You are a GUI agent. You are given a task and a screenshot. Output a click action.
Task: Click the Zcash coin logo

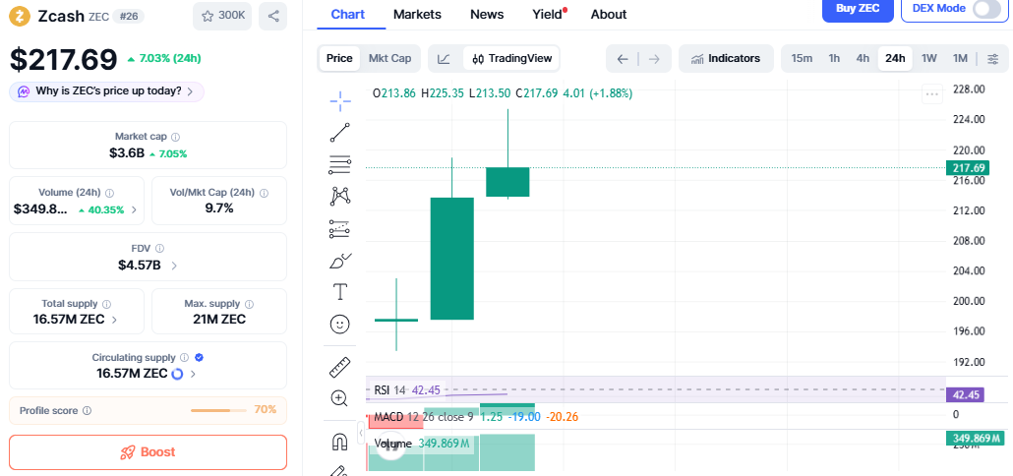[x=20, y=16]
